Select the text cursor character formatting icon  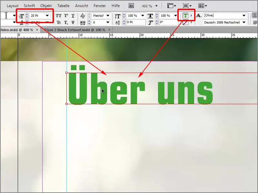pyautogui.click(x=6, y=15)
